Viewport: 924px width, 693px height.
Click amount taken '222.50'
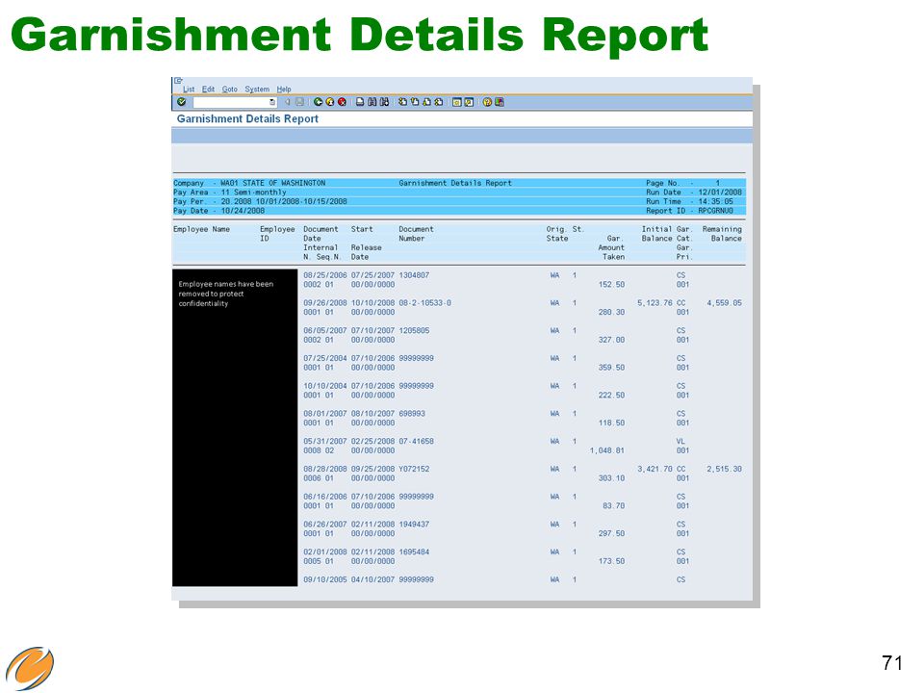tap(611, 395)
